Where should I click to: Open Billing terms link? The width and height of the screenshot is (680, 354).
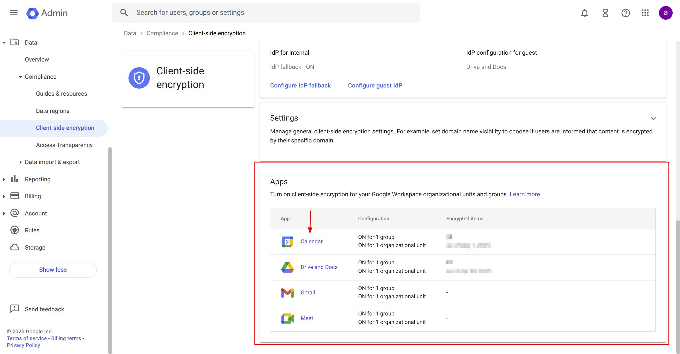click(x=66, y=338)
